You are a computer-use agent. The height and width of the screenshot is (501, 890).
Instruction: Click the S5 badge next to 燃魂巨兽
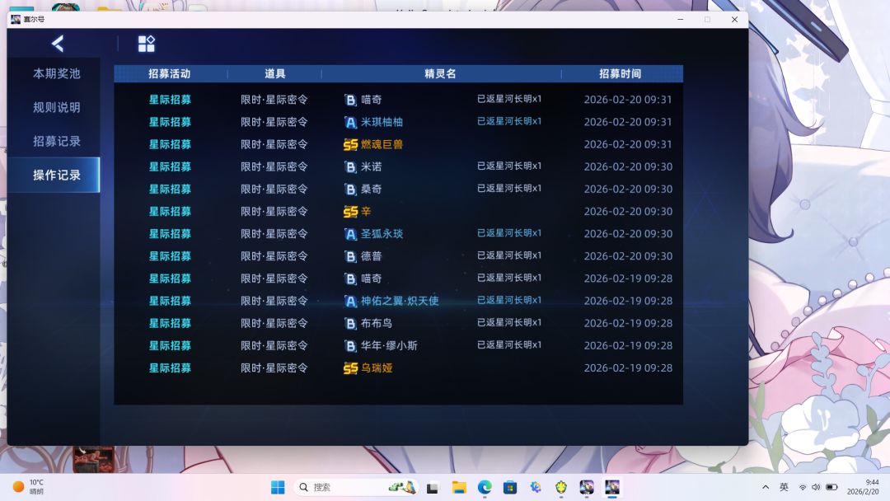[350, 145]
